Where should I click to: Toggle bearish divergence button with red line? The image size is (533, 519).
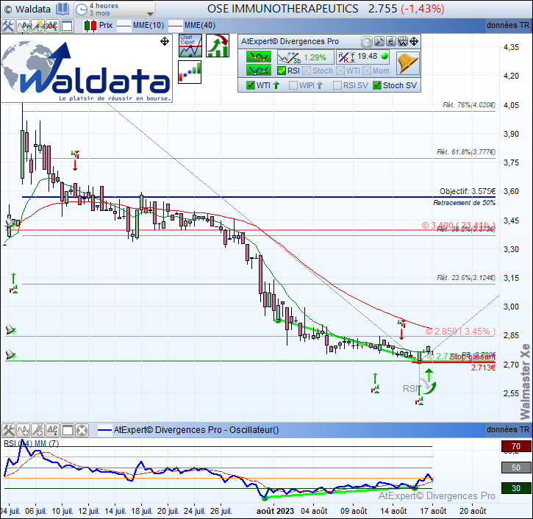pyautogui.click(x=259, y=57)
